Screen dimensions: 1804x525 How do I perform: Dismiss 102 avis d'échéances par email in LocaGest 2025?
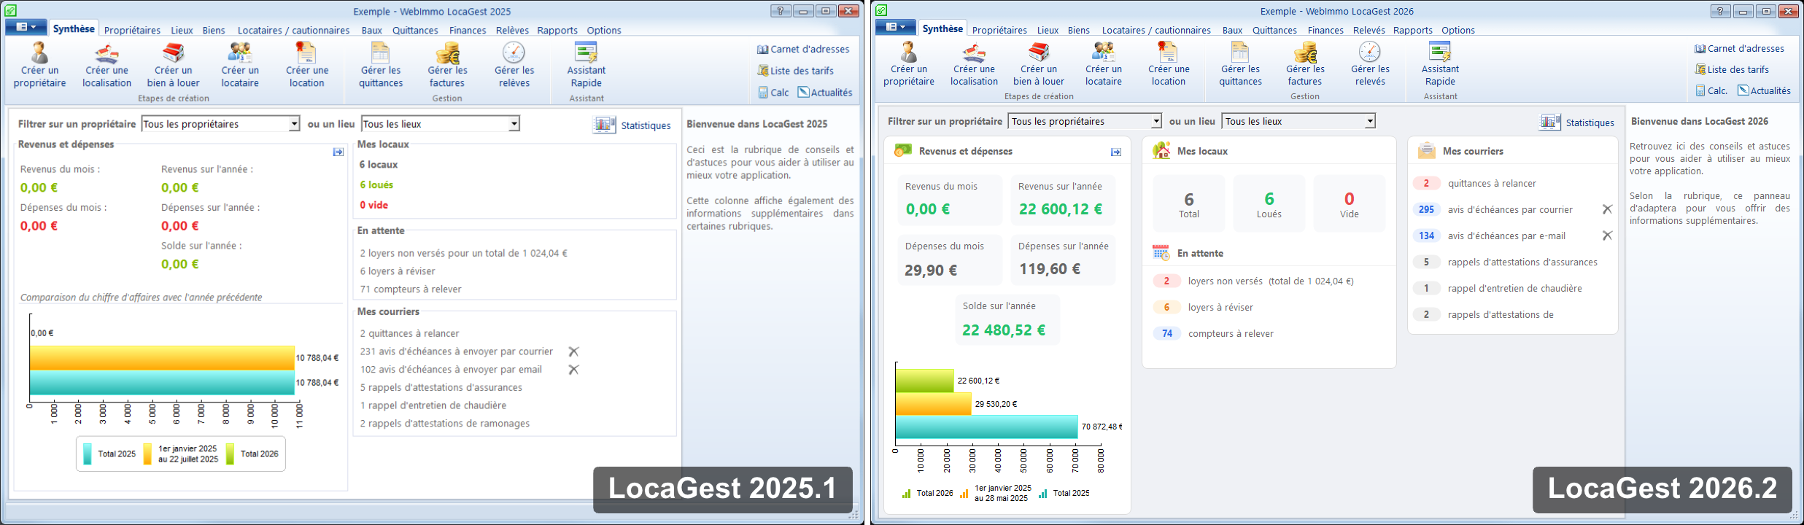tap(573, 370)
